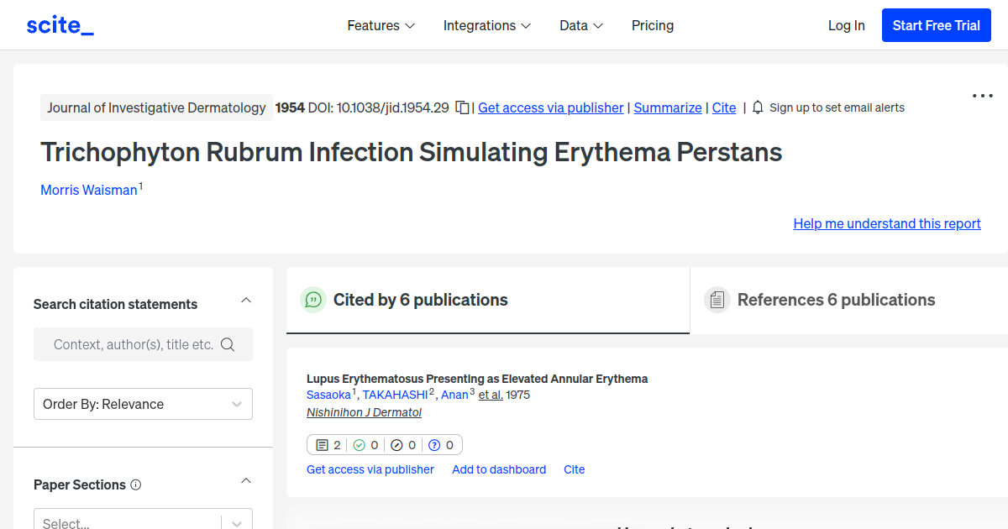
Task: Click the bell icon for email alerts
Action: tap(757, 107)
